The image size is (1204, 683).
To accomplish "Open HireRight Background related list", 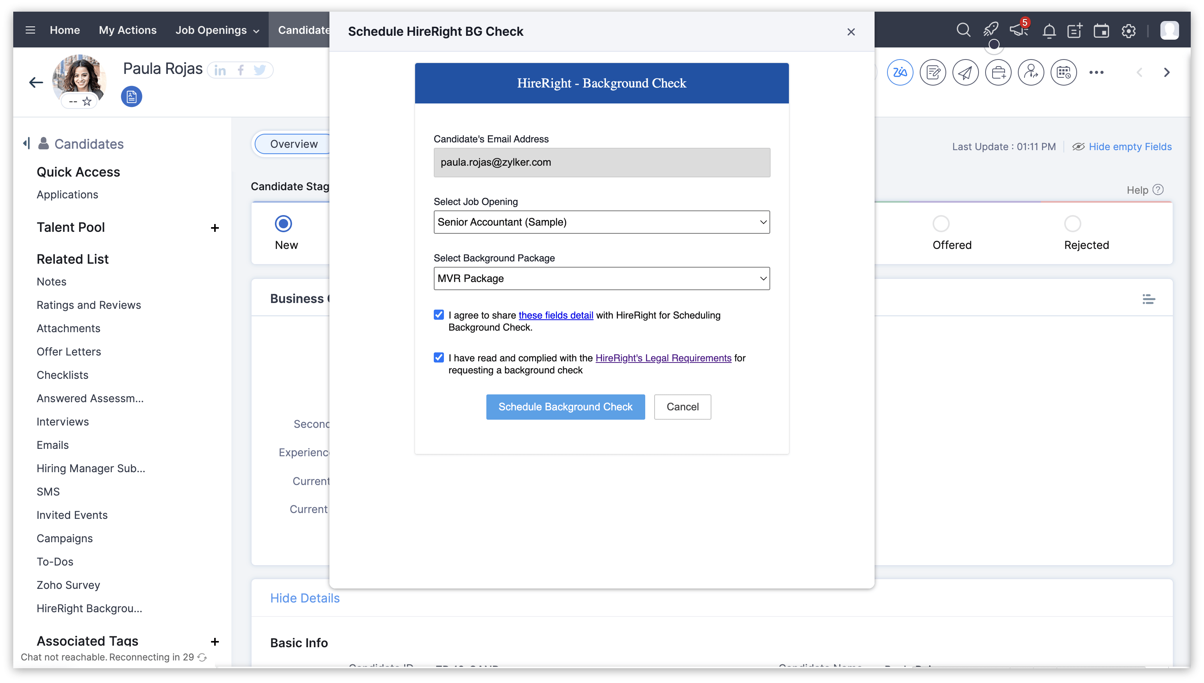I will coord(89,608).
